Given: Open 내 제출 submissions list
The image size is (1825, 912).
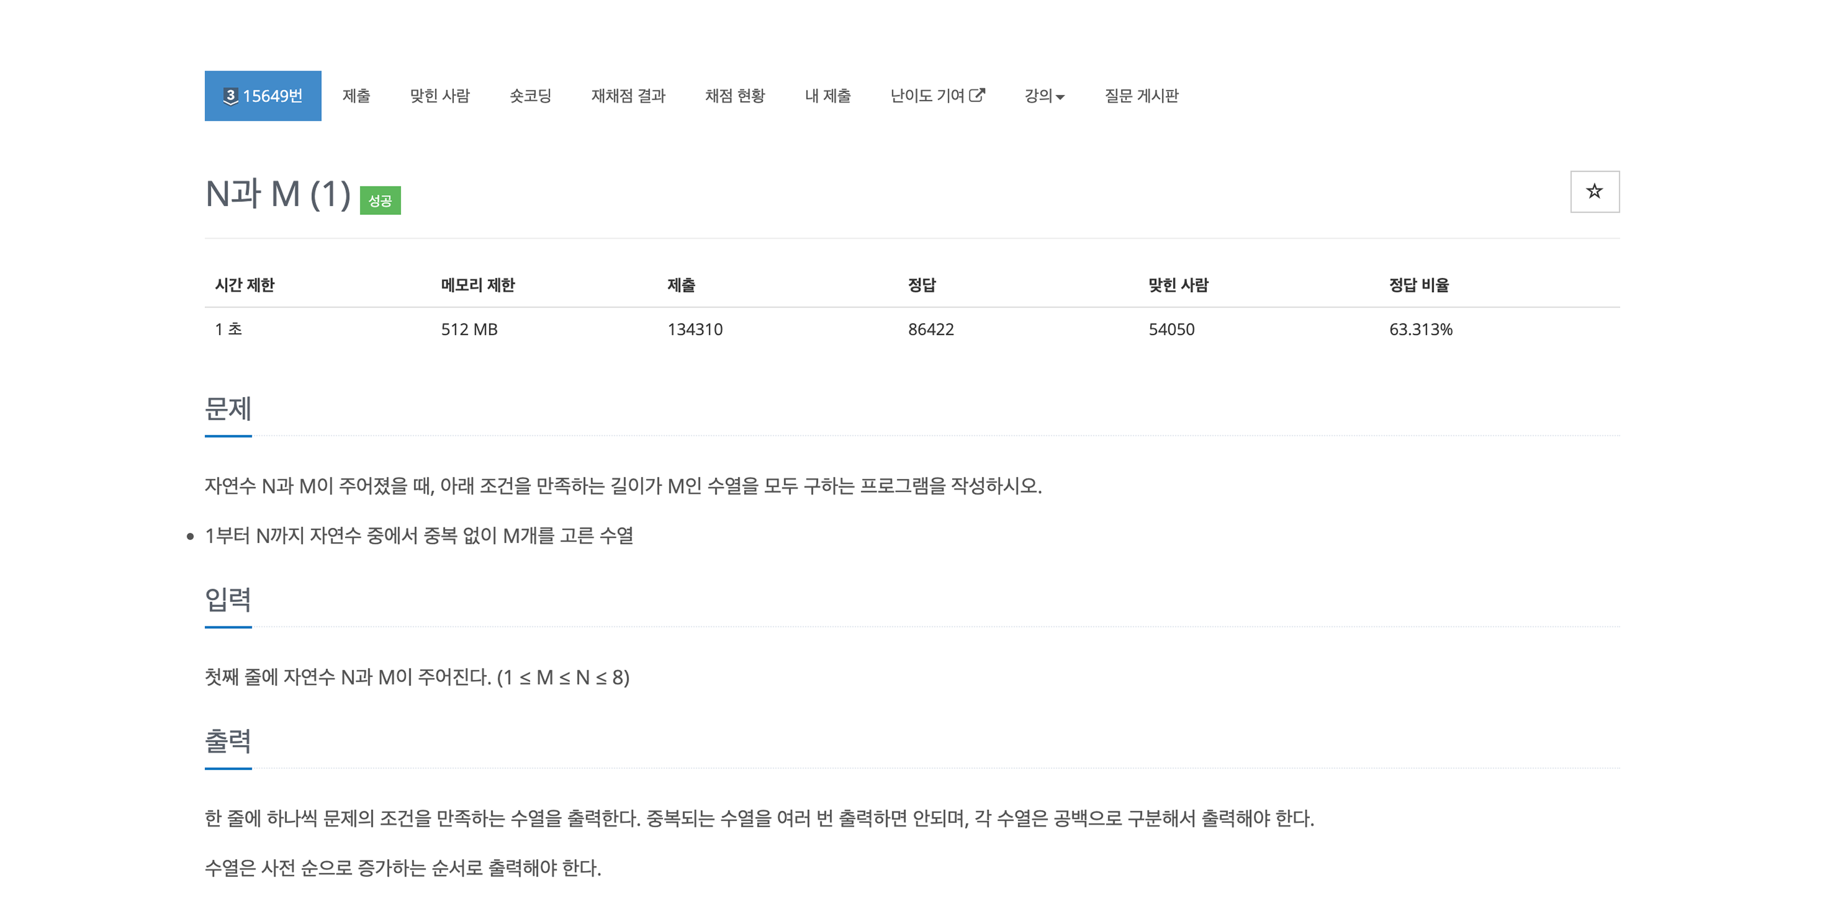Looking at the screenshot, I should click(x=828, y=96).
